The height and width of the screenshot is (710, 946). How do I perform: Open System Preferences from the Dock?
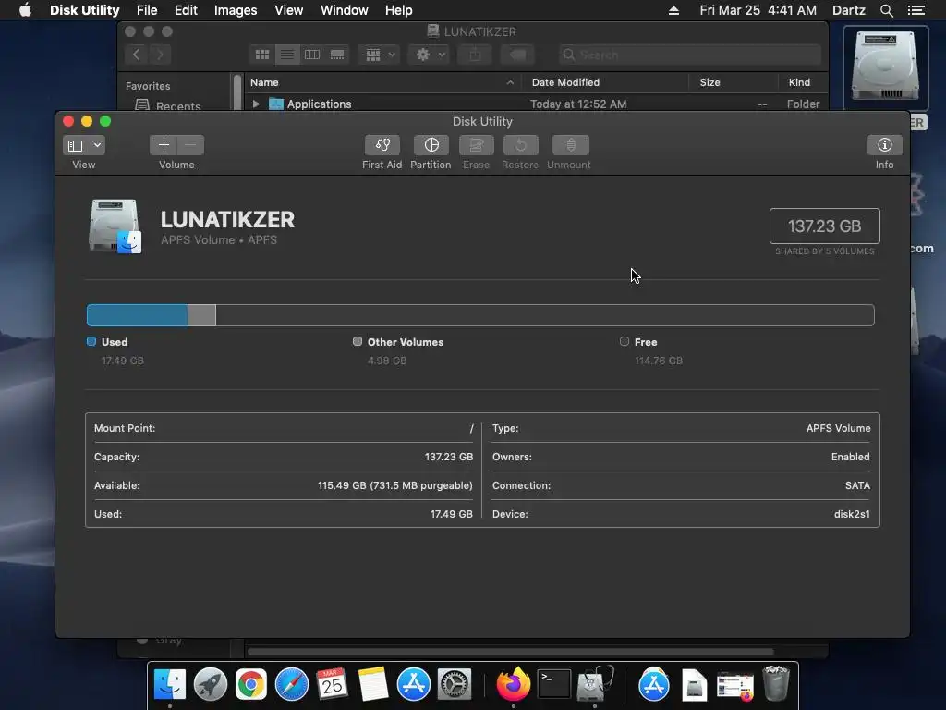[455, 684]
